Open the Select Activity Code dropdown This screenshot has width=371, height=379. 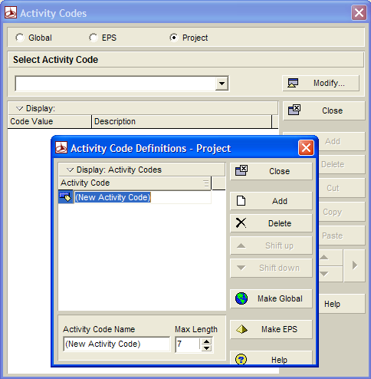coord(222,84)
